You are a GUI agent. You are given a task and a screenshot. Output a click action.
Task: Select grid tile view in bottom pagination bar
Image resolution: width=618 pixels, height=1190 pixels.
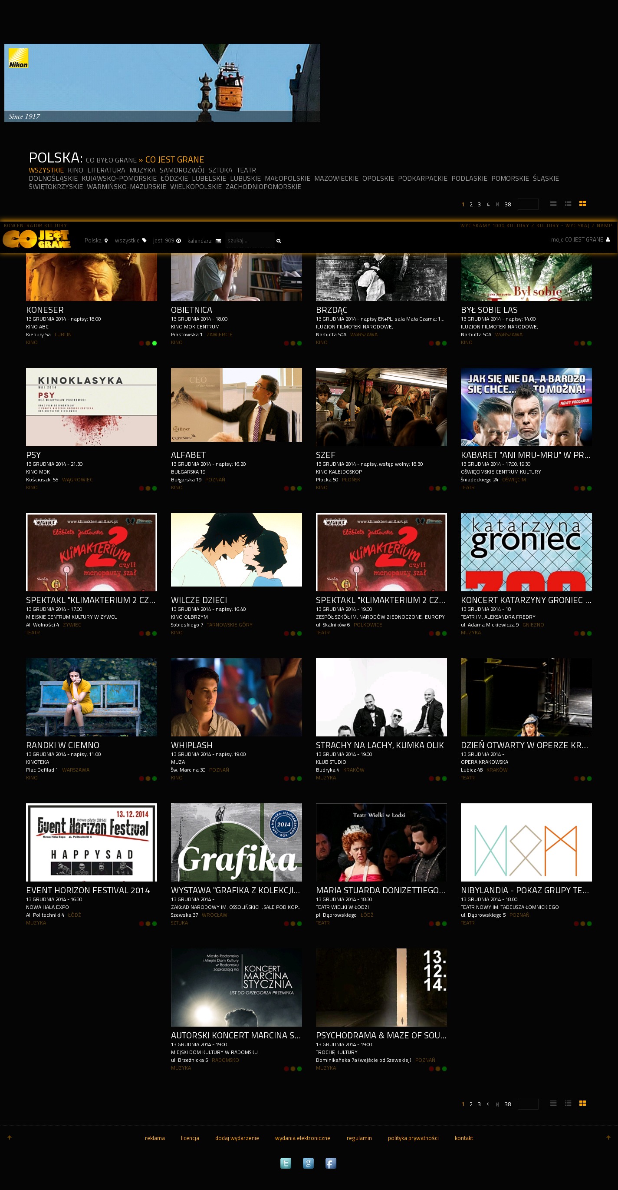[582, 1103]
